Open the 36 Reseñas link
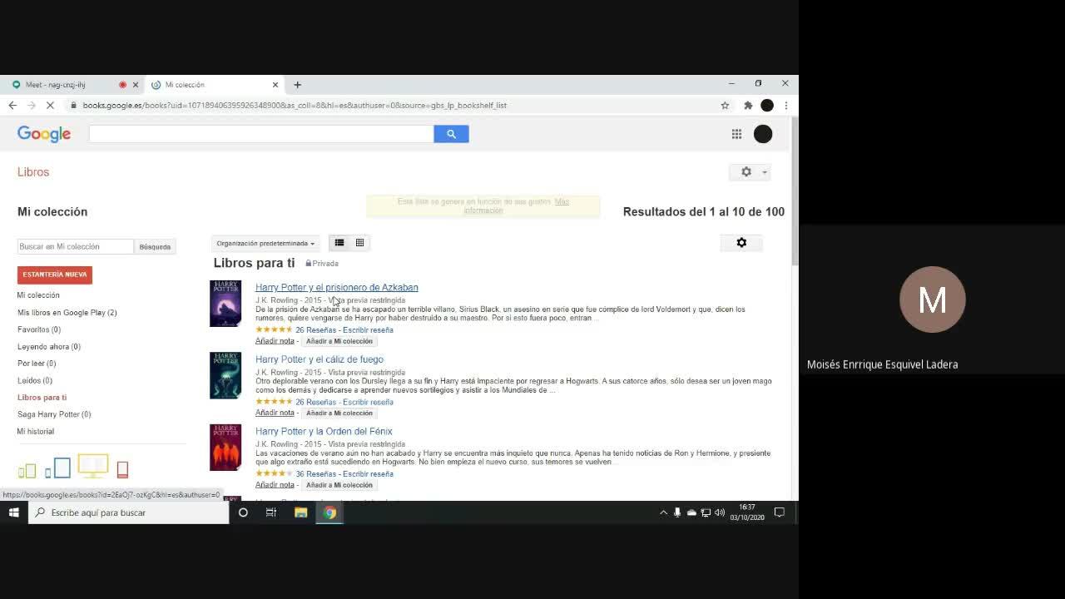 316,474
